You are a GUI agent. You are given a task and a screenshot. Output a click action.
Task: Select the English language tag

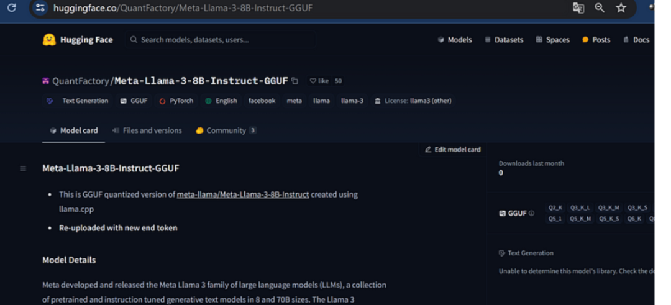coord(221,101)
